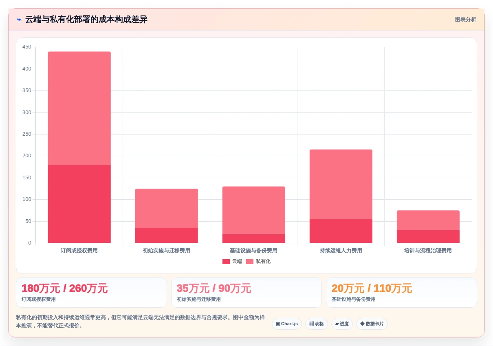Click the 私有化 segment of 持续运维人力费用 bar

pos(341,184)
